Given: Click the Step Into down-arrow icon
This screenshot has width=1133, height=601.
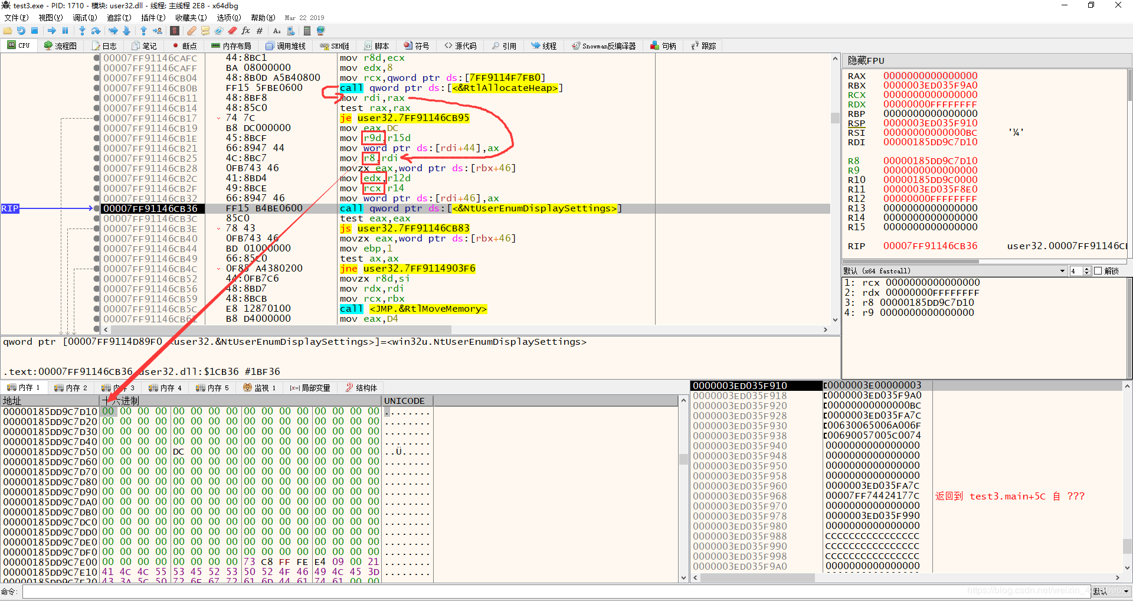Looking at the screenshot, I should click(82, 31).
